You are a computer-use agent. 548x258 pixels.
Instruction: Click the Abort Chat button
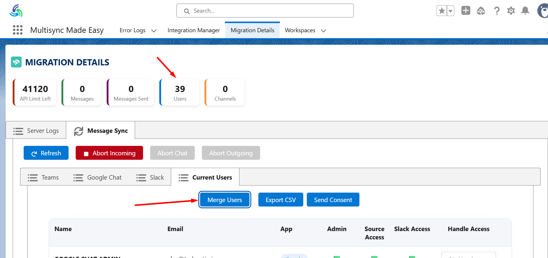point(172,153)
